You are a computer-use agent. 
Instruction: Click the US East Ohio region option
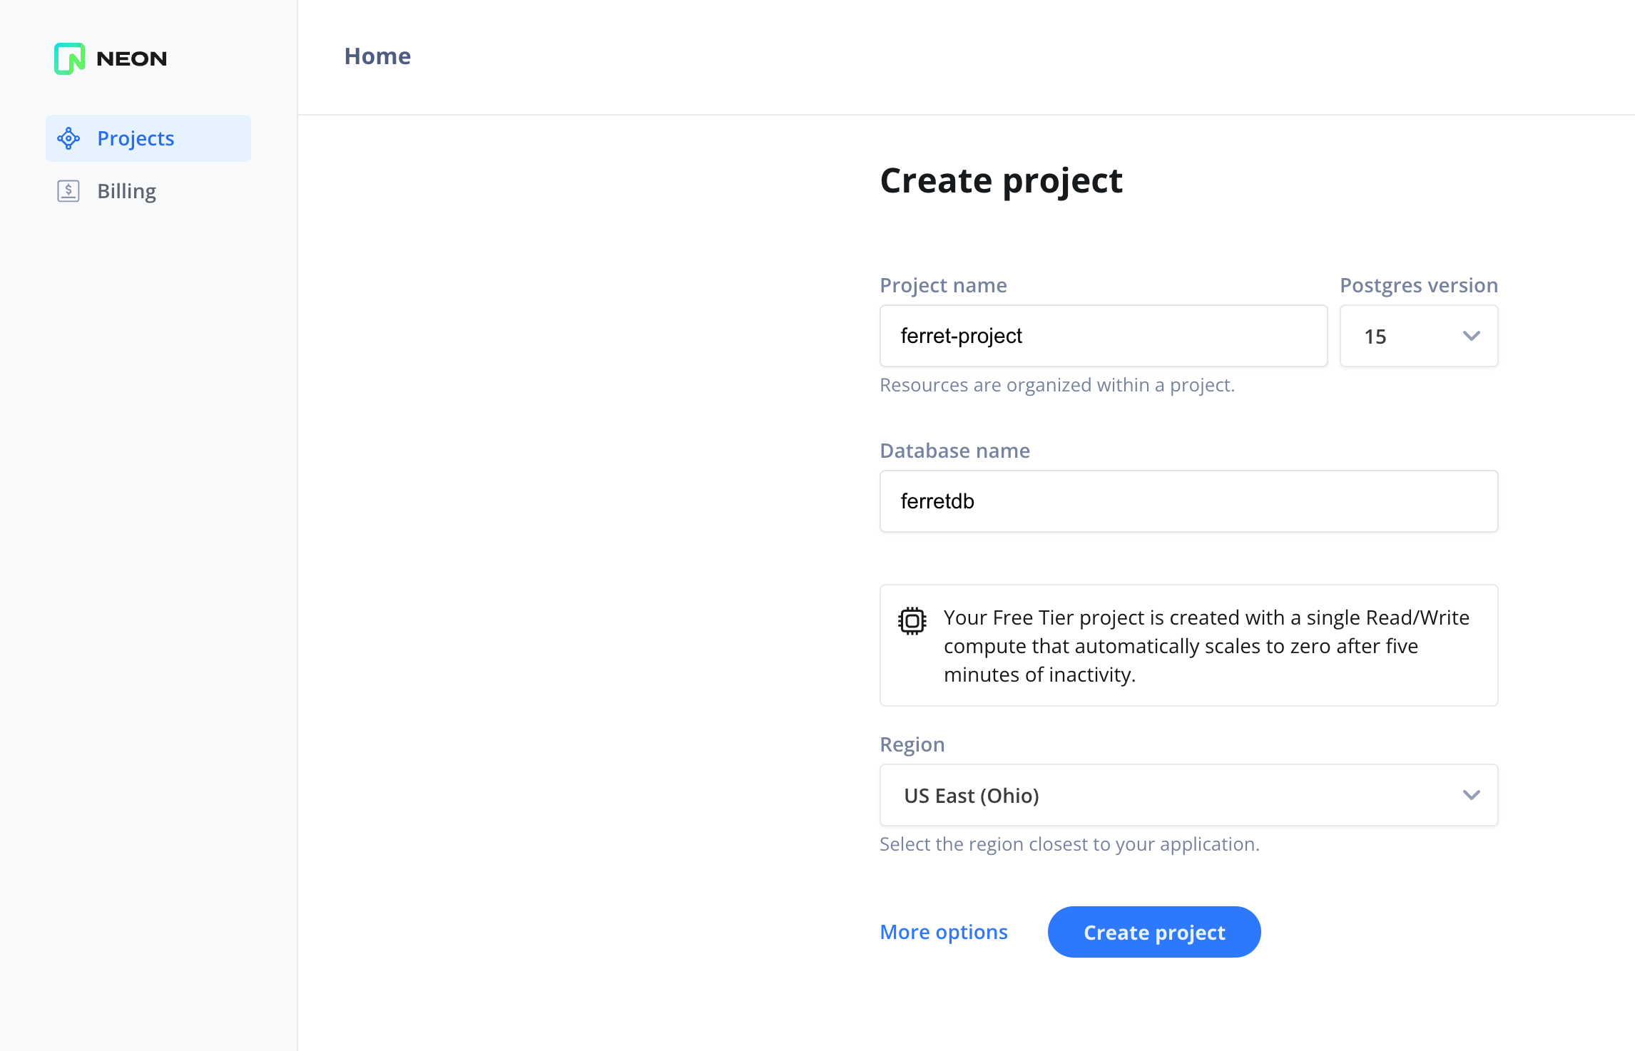(1188, 795)
